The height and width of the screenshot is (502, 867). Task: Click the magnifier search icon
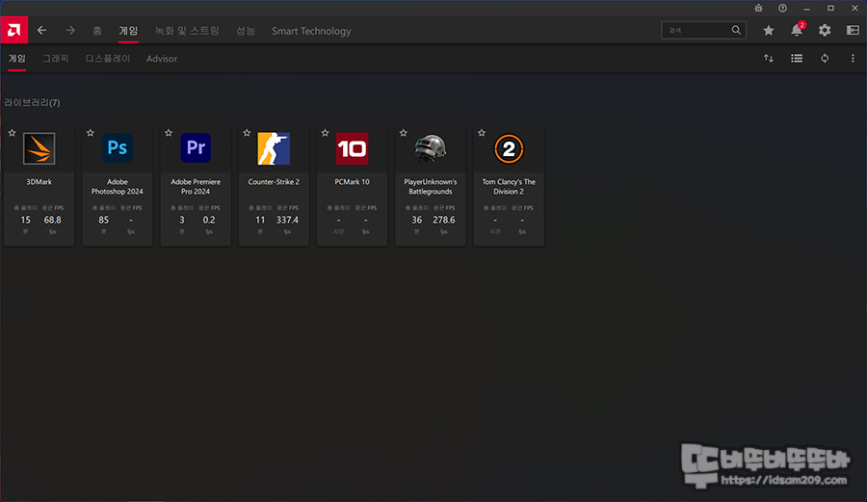[736, 31]
